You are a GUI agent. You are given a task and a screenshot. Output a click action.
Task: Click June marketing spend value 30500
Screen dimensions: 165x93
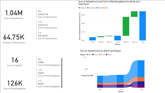coord(41,73)
